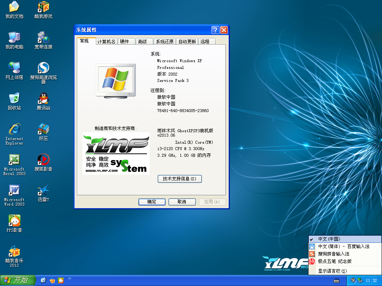Open the 我的文档 desktop icon

coord(14,10)
